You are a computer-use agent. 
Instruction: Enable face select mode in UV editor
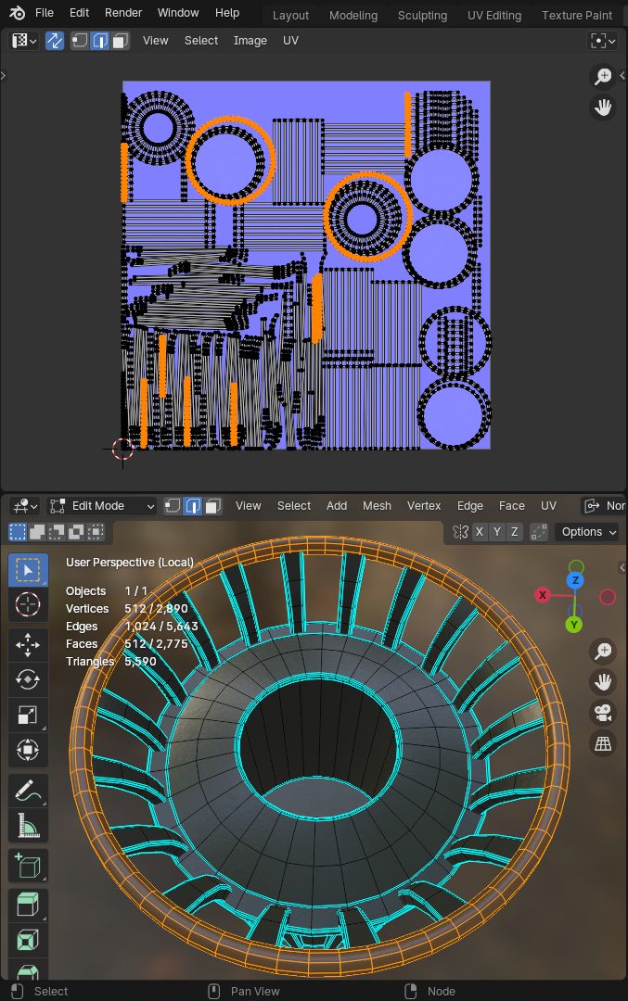tap(120, 41)
